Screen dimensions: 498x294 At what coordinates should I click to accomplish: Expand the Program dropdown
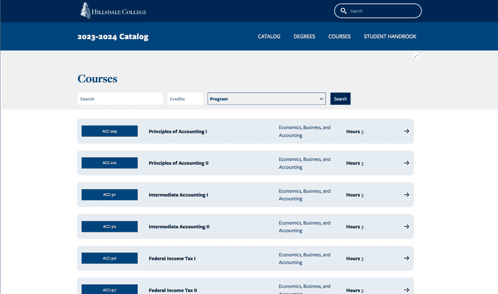point(266,99)
